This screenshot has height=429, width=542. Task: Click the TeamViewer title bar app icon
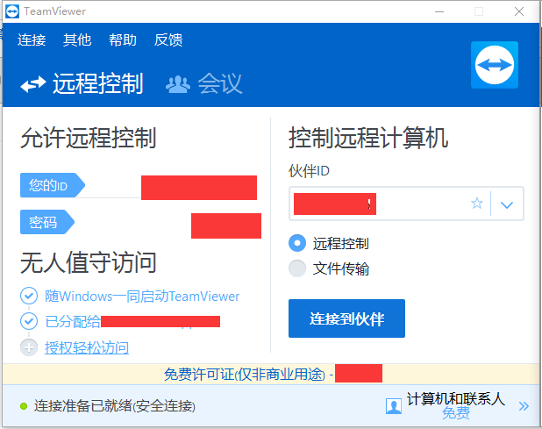[x=12, y=11]
